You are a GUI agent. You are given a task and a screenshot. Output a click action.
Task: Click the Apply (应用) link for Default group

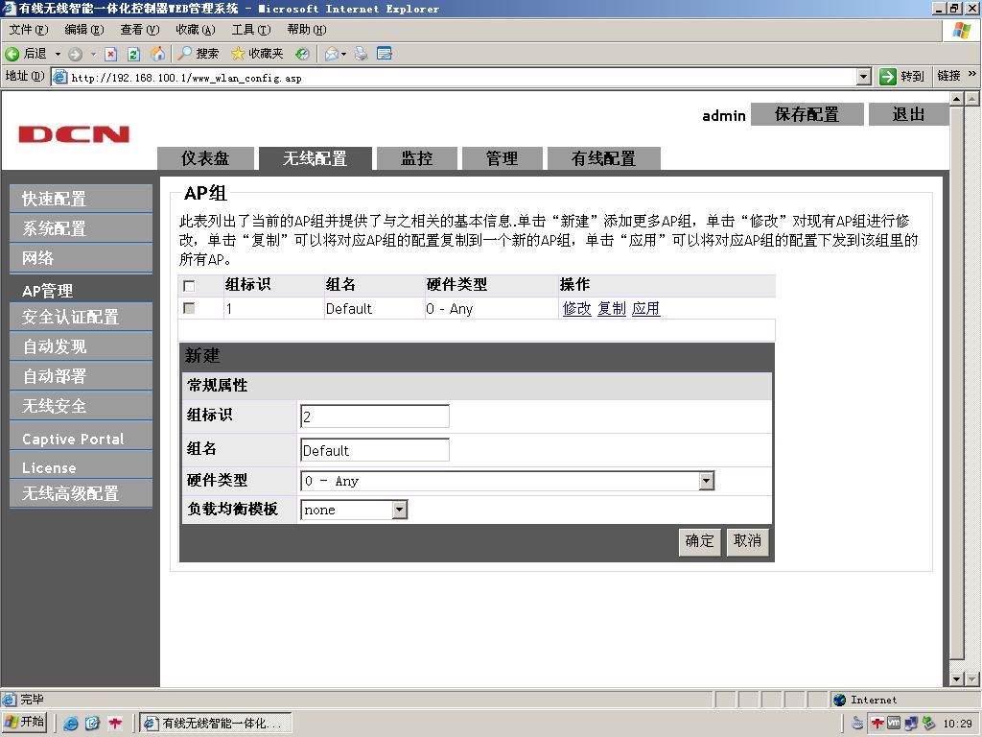pos(645,308)
